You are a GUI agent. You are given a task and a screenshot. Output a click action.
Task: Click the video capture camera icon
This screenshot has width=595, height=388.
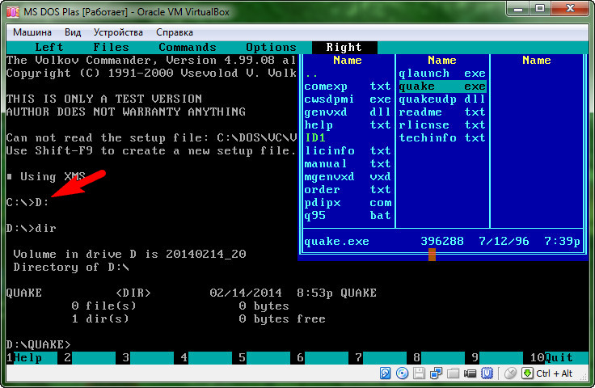[470, 373]
